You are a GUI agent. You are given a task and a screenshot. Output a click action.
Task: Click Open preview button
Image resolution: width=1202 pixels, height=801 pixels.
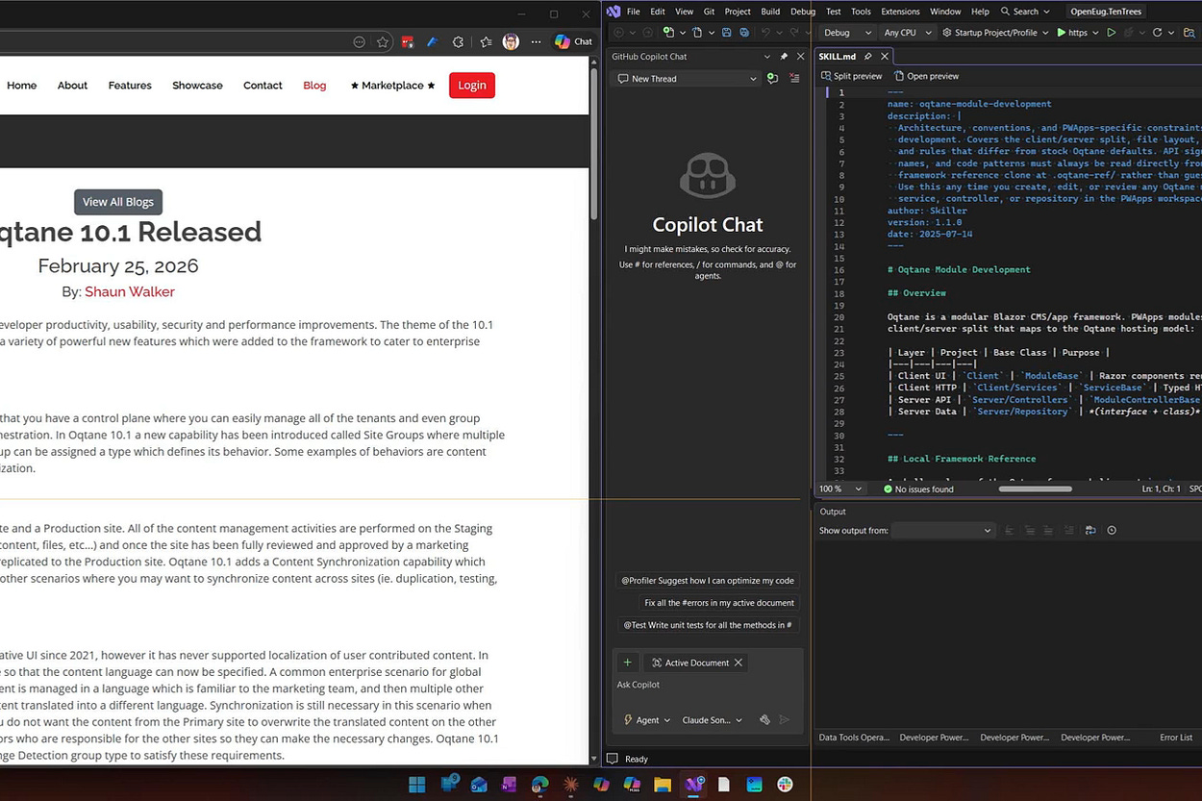click(x=926, y=76)
